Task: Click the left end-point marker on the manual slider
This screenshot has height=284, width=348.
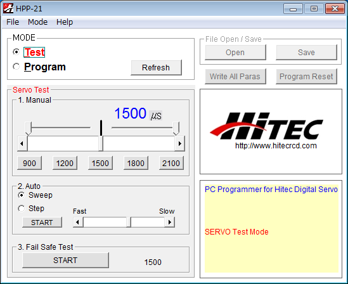Action: tap(28, 128)
